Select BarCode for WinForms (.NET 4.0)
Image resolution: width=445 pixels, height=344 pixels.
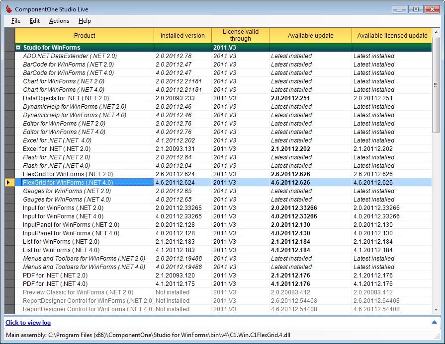pos(69,73)
